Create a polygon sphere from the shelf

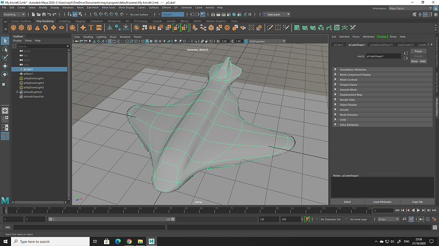click(13, 28)
